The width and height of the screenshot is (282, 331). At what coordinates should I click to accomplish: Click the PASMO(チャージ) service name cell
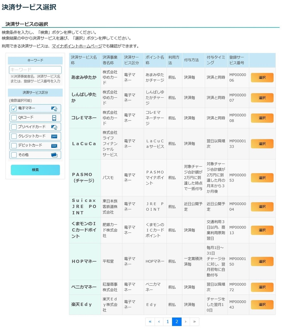tap(85, 178)
